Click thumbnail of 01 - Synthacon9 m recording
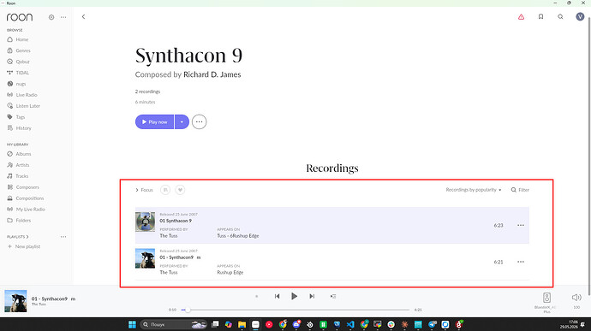The image size is (591, 331). pyautogui.click(x=145, y=258)
